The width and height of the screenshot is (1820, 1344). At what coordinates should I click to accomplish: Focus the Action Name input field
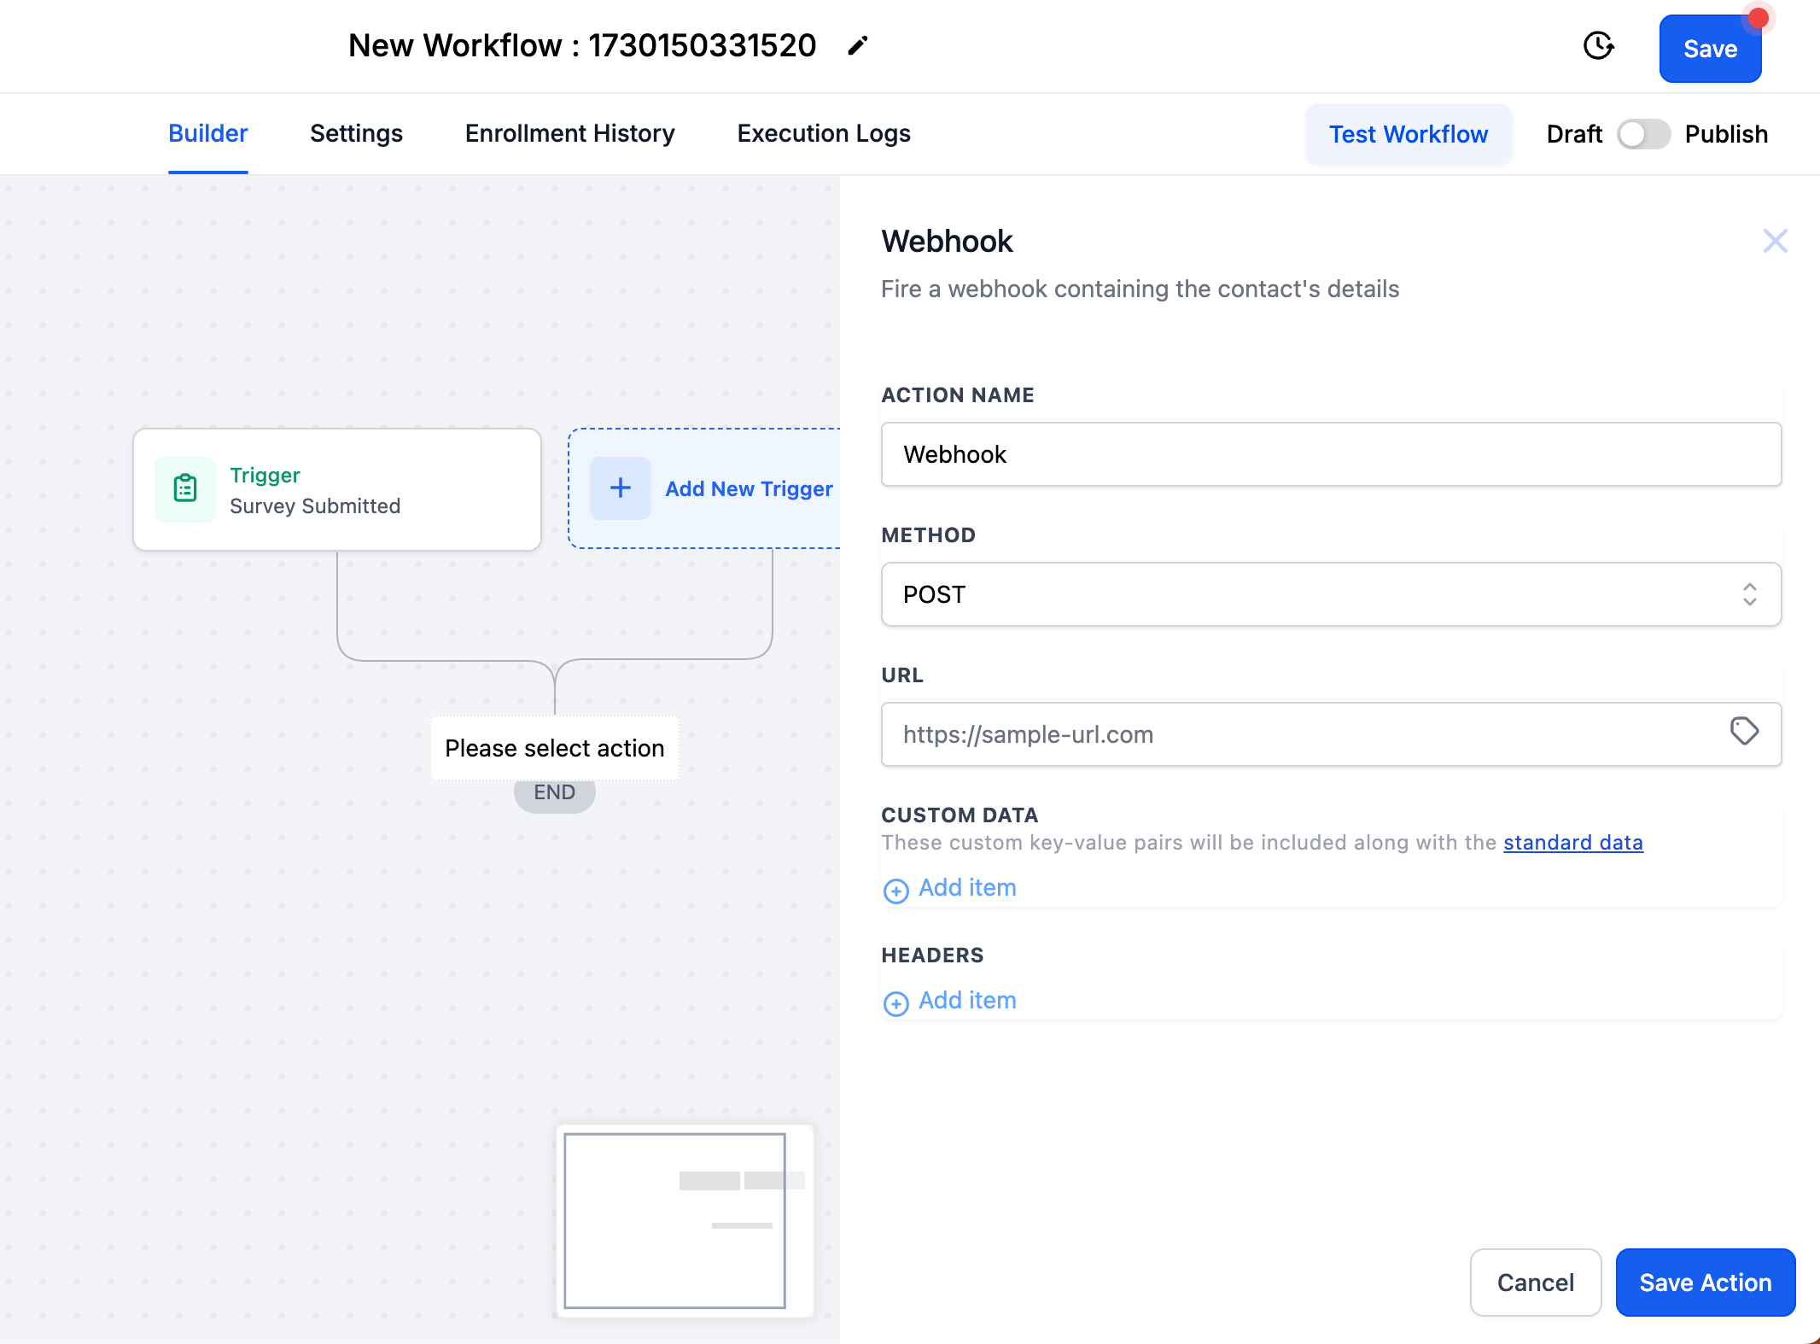1330,454
